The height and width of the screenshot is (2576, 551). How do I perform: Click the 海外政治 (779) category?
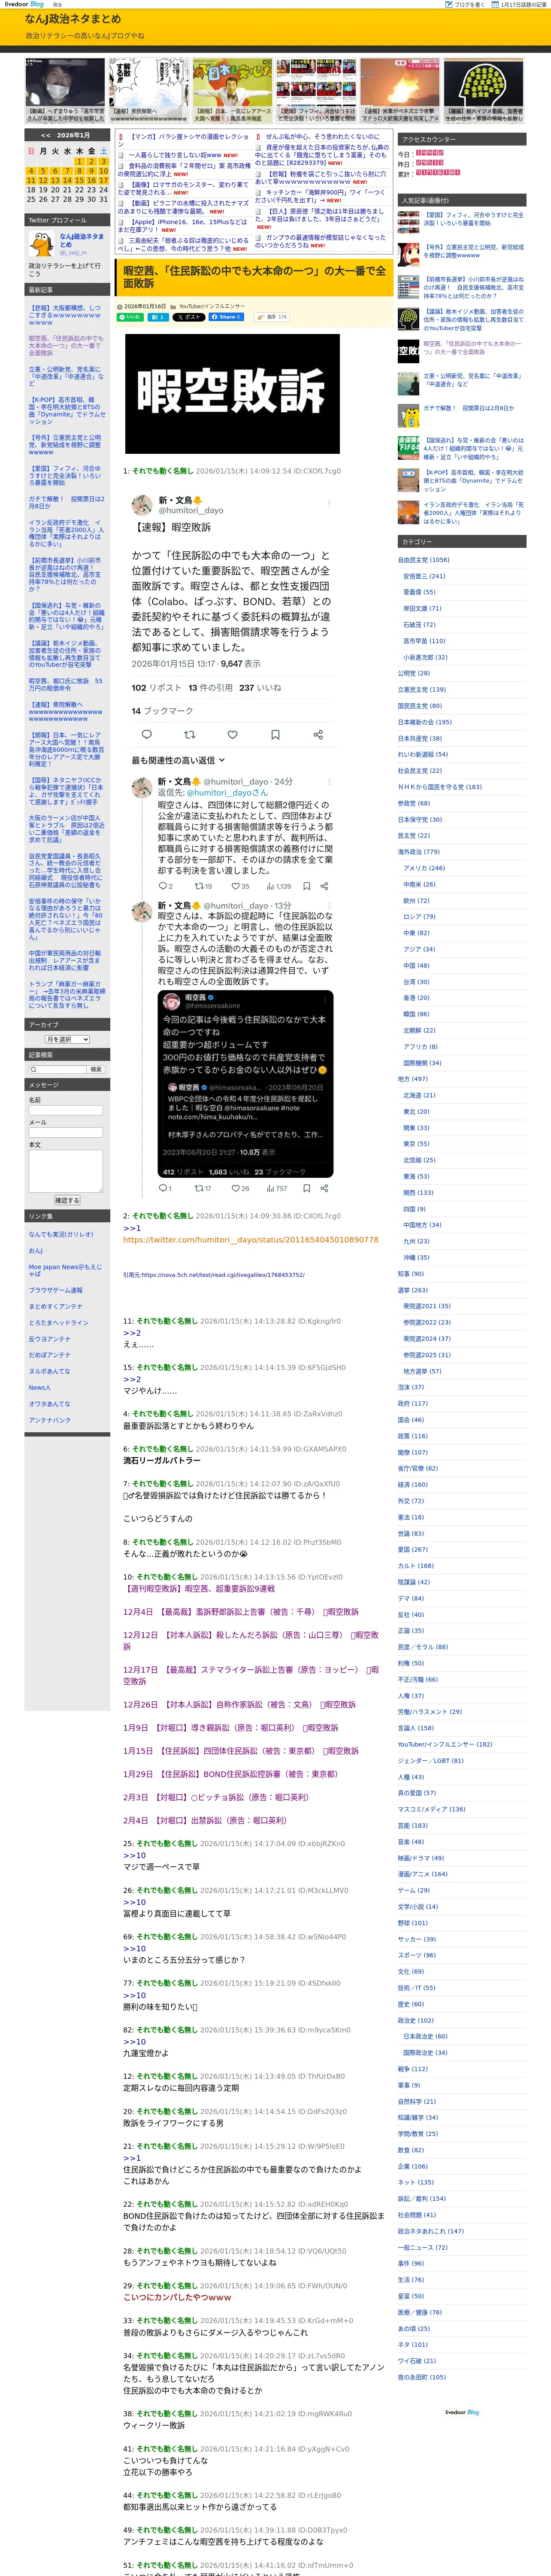click(419, 852)
